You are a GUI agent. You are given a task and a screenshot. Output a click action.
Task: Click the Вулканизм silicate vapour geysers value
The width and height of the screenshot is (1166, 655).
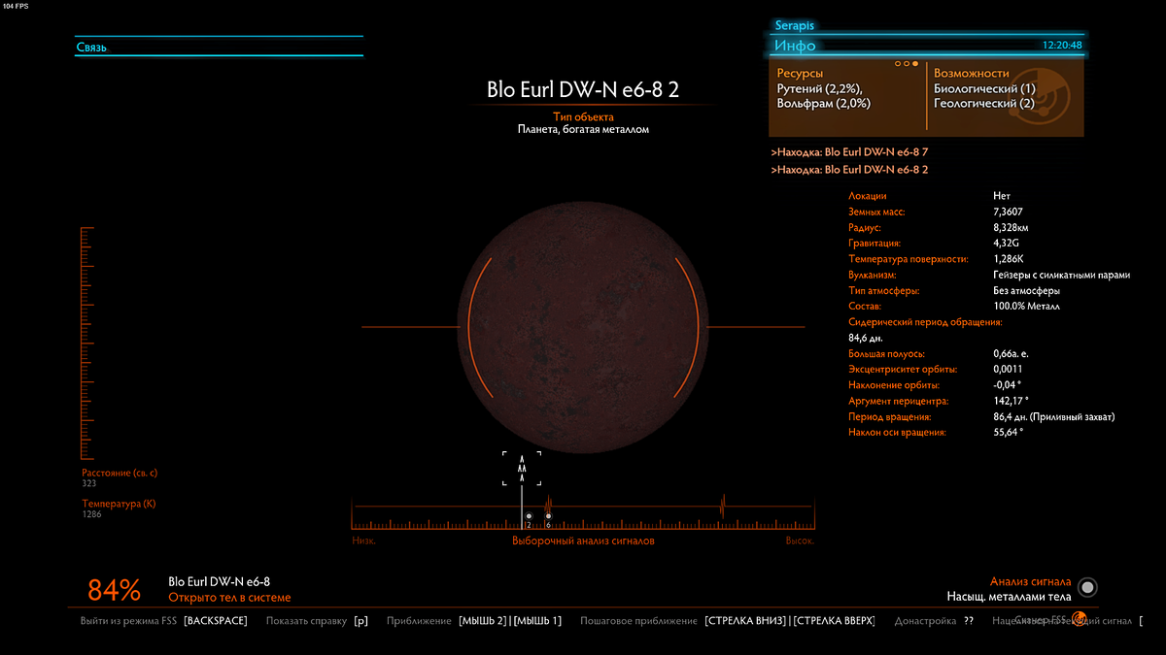(1062, 275)
